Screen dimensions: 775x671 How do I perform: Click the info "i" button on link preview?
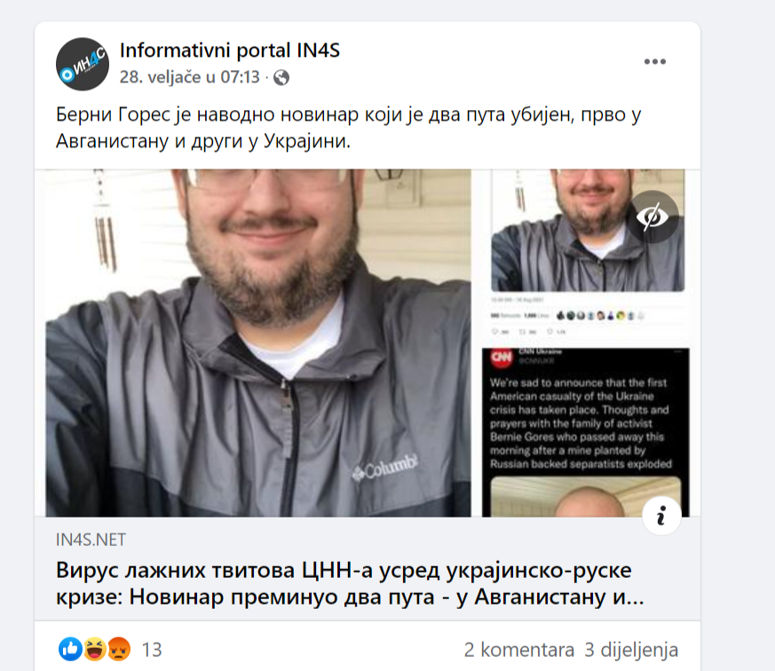(x=661, y=516)
